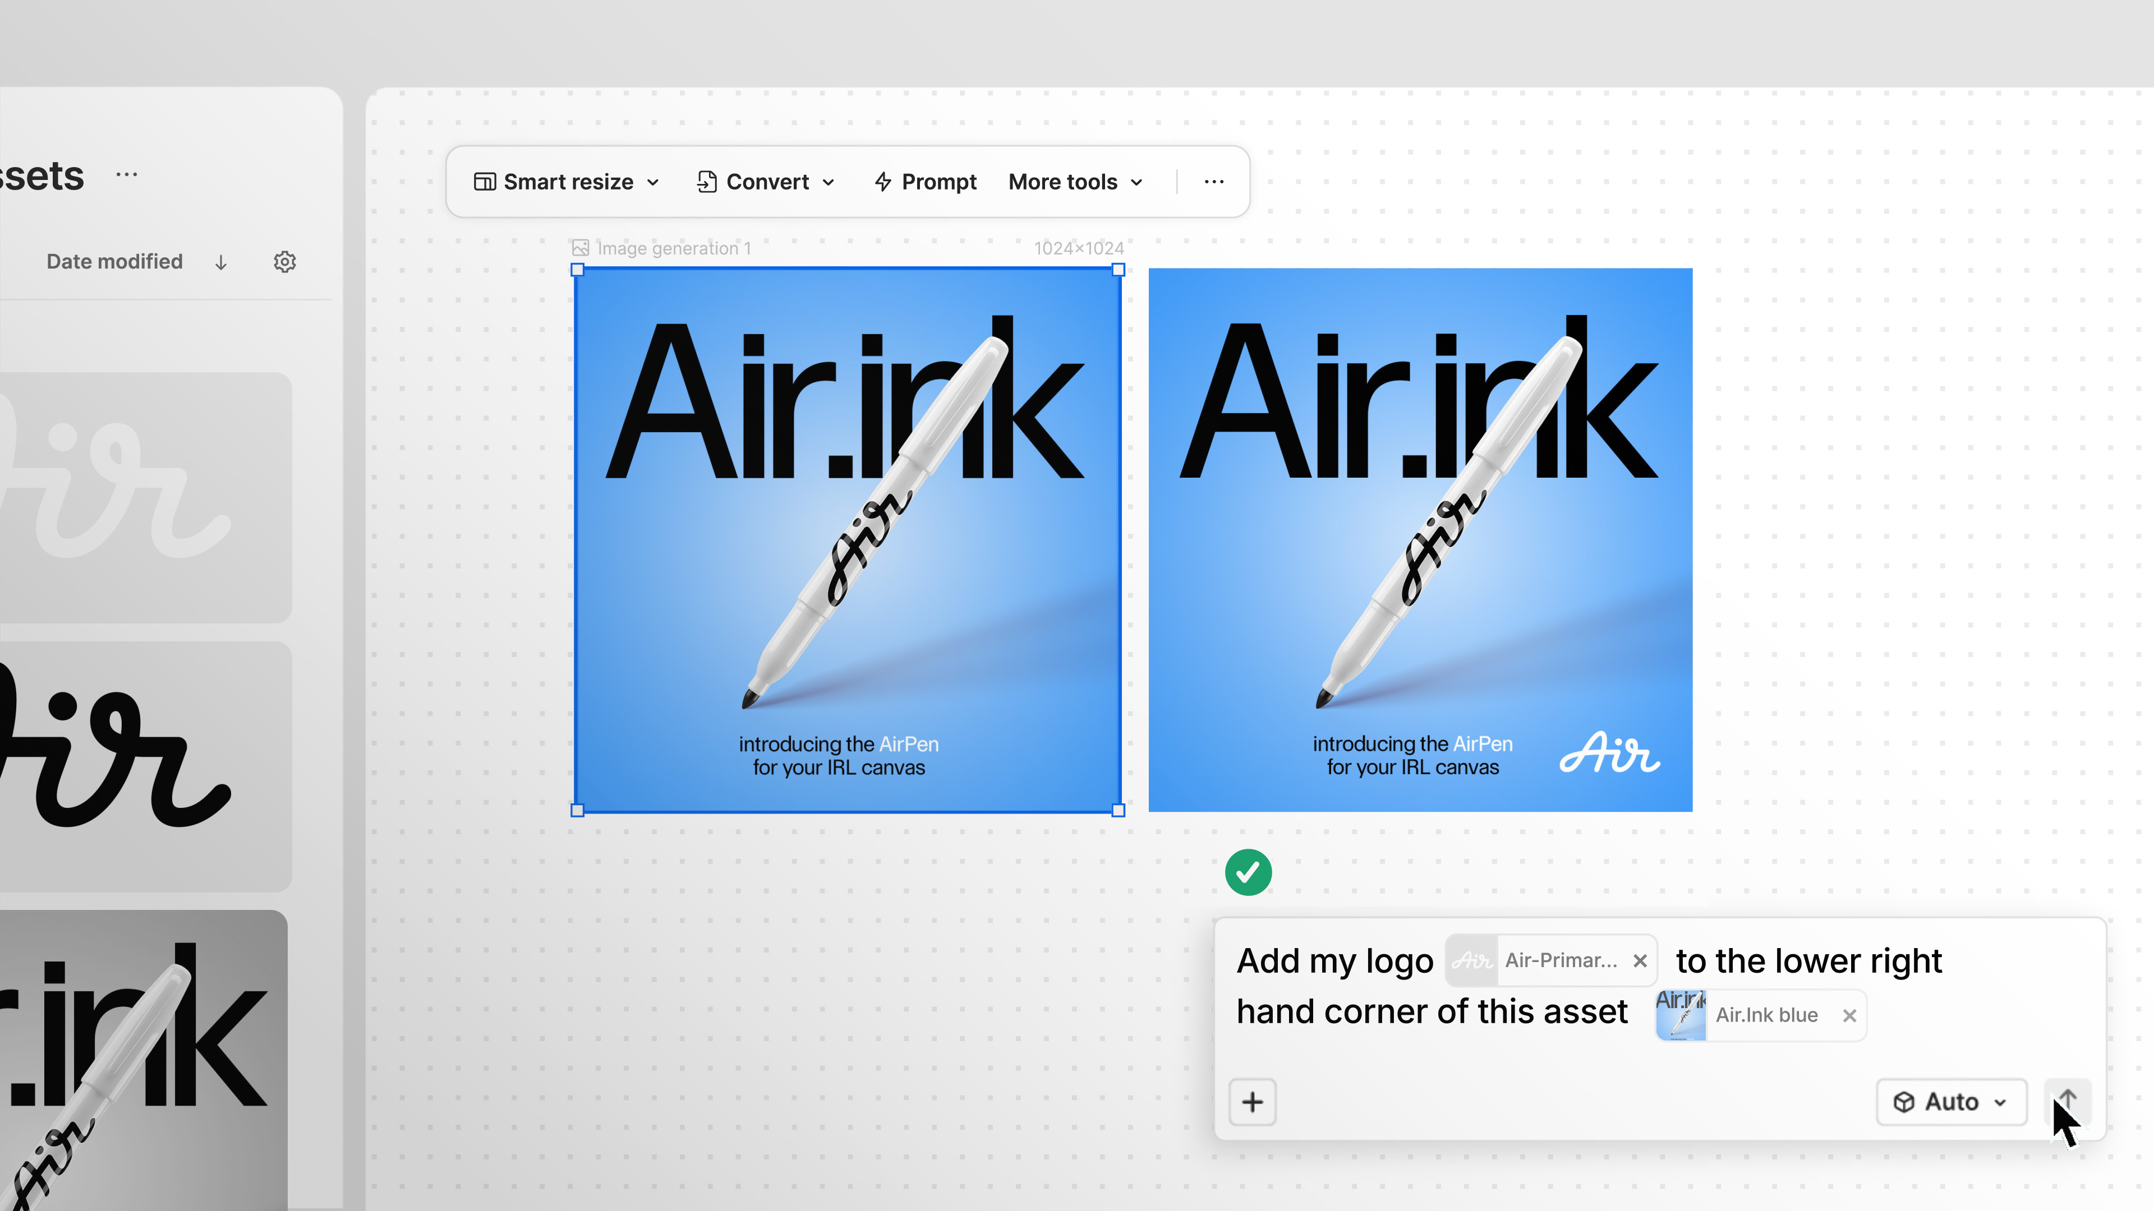Click the plus icon in the prompt box
Screen dimensions: 2154x1211
[1252, 1102]
